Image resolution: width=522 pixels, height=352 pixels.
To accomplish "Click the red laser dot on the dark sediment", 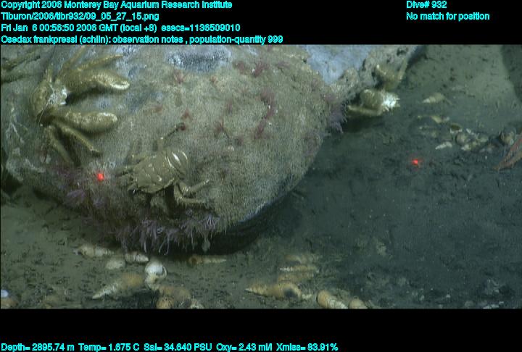I will click(x=415, y=162).
